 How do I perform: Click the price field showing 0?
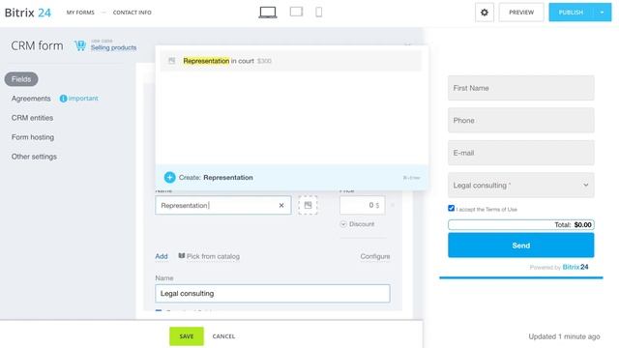[x=362, y=205]
